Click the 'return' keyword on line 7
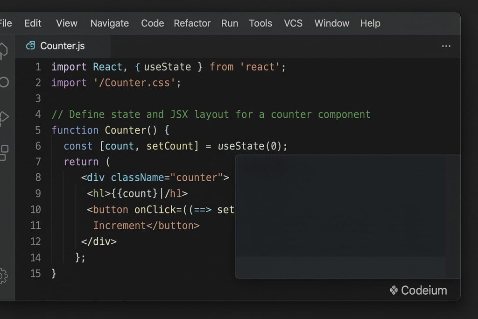 81,162
